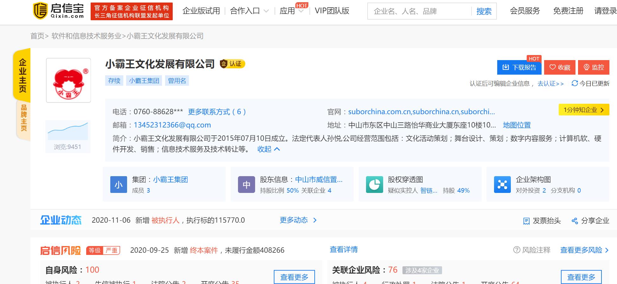Click the 认证 certification badge
The height and width of the screenshot is (284, 617).
[232, 64]
